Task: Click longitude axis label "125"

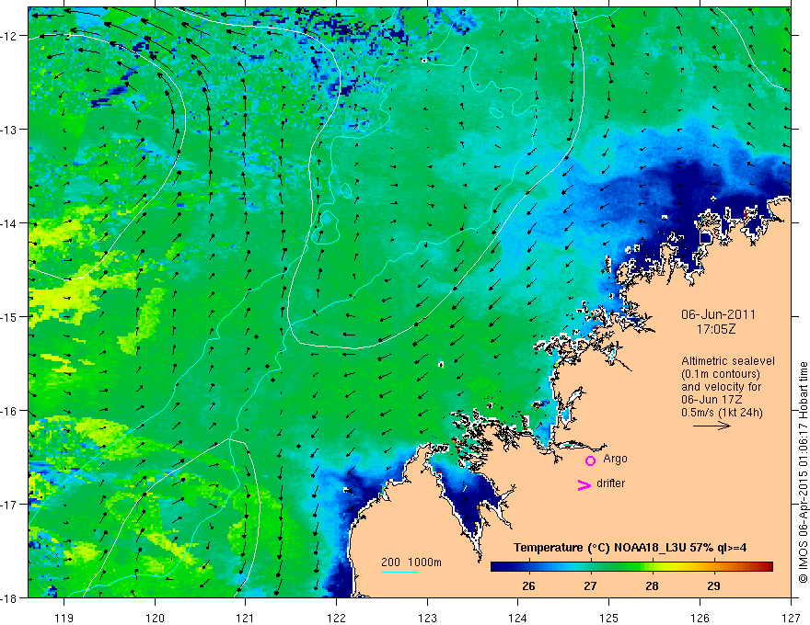Action: click(609, 618)
